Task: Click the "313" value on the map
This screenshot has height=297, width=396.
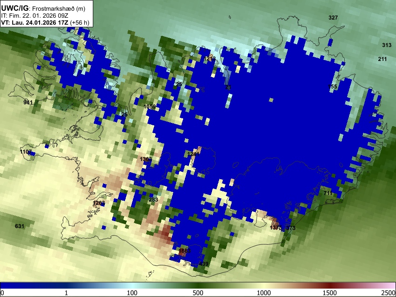Action: point(387,45)
